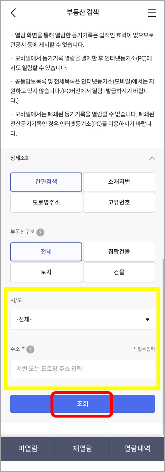Choose 건물 property type
The width and height of the screenshot is (165, 472).
pos(119,272)
